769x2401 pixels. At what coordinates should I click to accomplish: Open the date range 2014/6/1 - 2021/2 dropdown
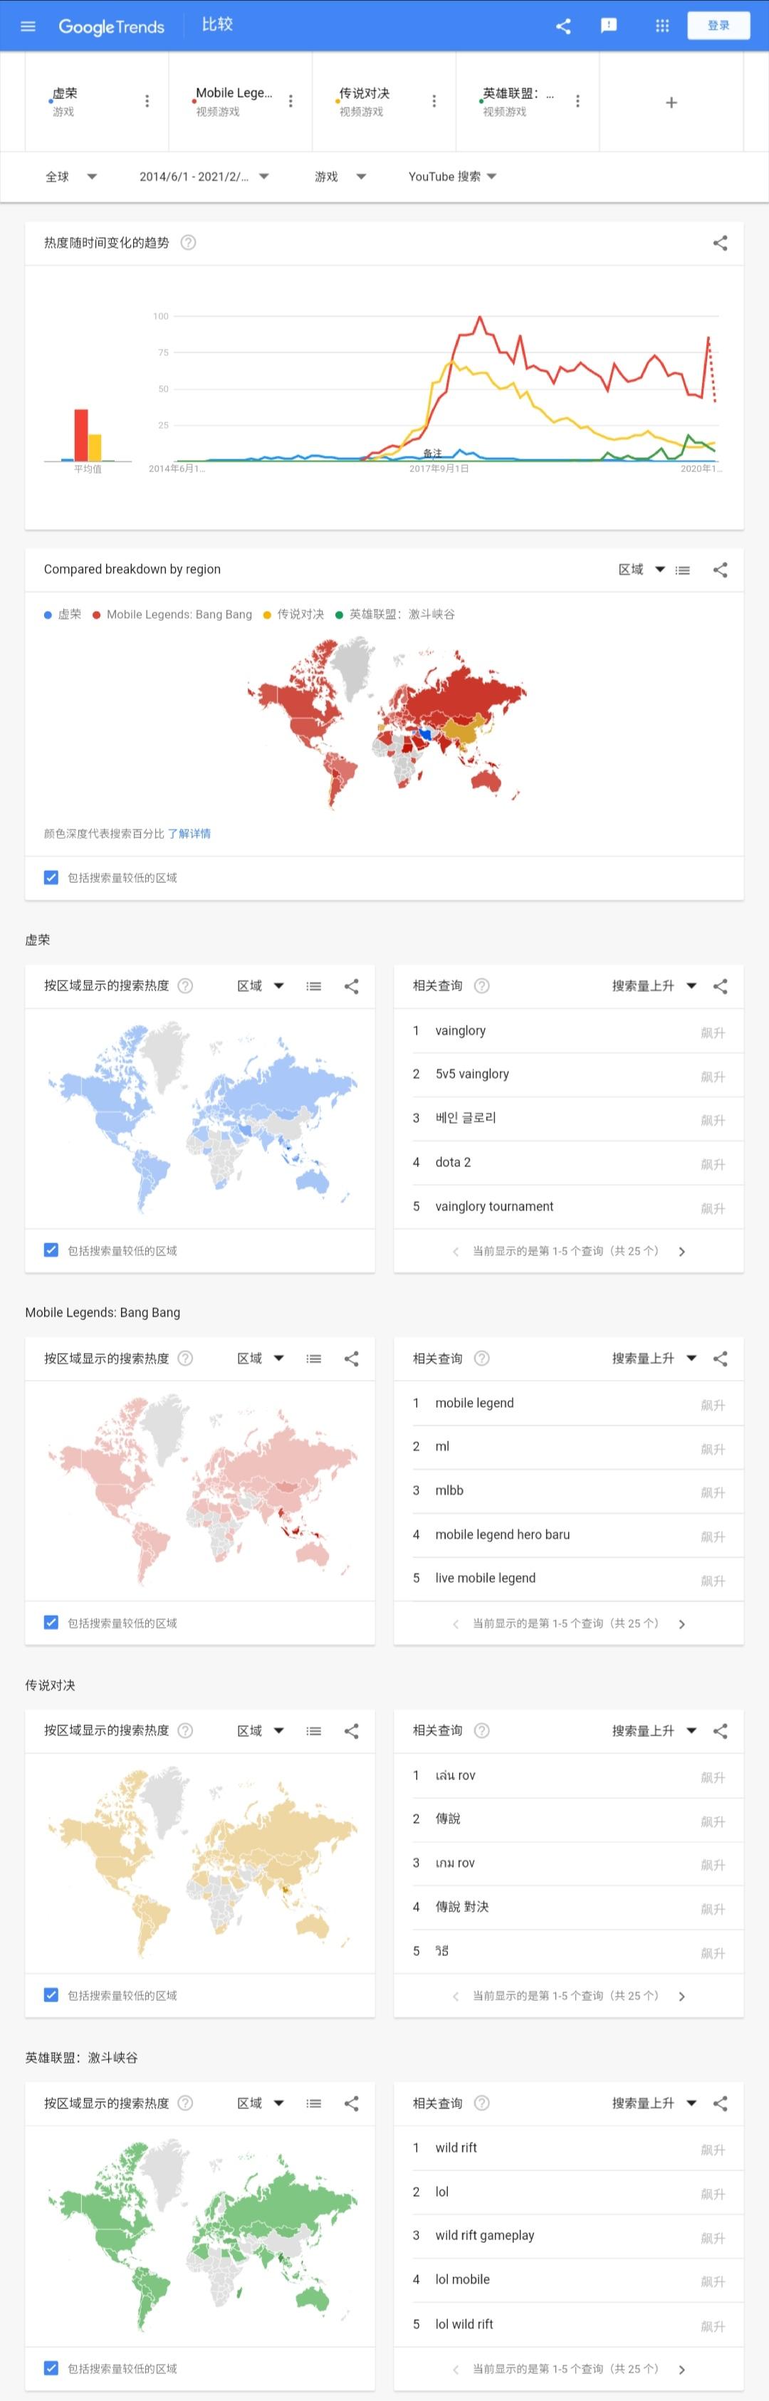point(204,176)
